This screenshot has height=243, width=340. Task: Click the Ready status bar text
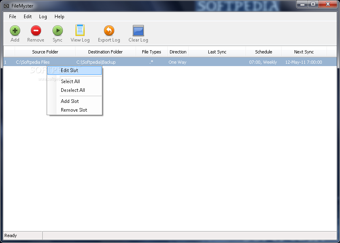[11, 235]
